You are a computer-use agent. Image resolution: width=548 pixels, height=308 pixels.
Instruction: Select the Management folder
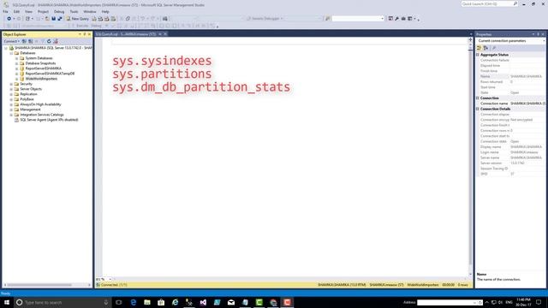point(30,110)
